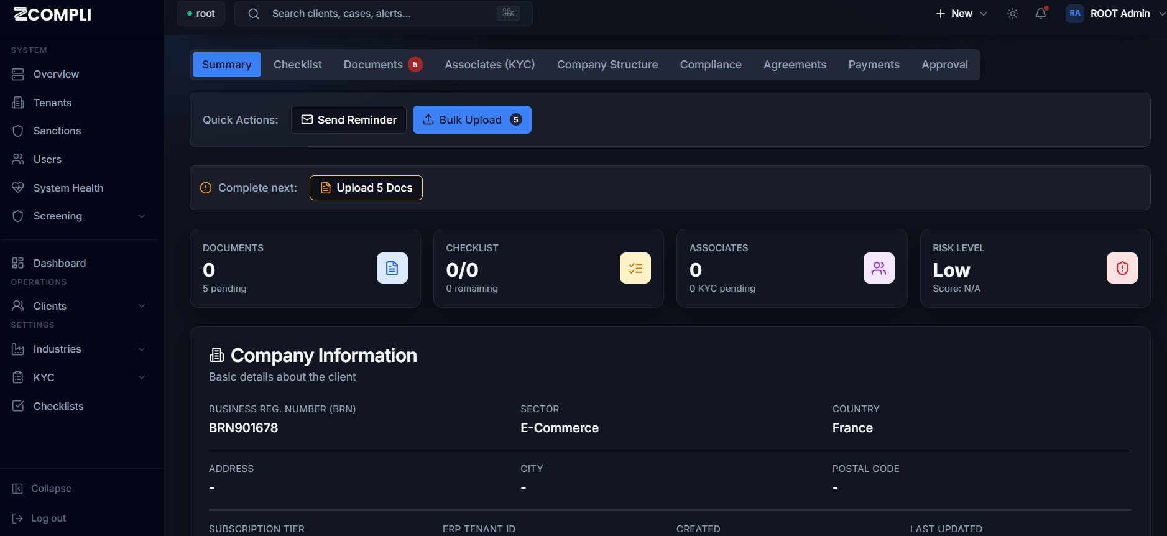Toggle light/dark theme sun icon
Image resolution: width=1167 pixels, height=536 pixels.
(x=1013, y=14)
